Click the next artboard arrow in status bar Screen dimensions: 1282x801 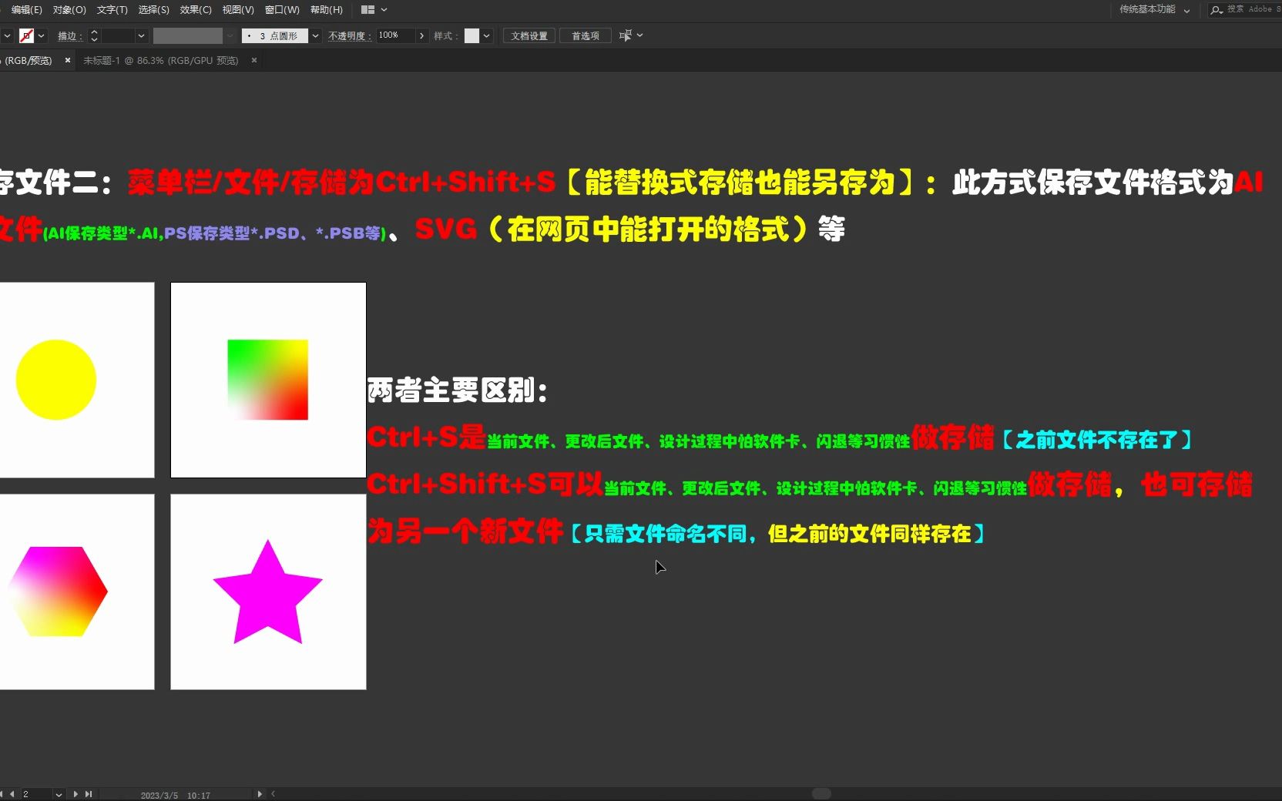pyautogui.click(x=76, y=794)
